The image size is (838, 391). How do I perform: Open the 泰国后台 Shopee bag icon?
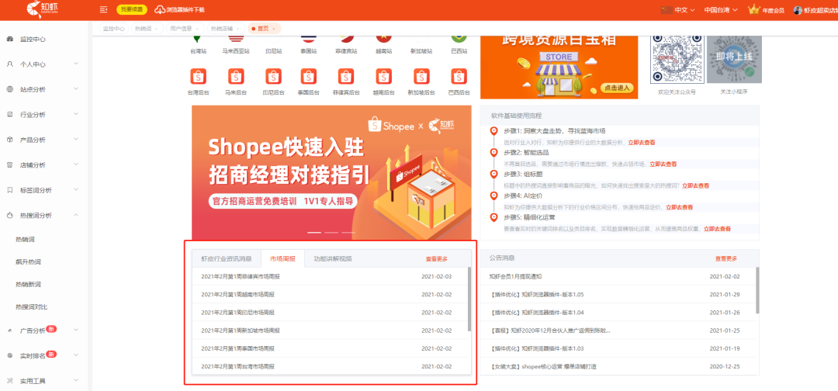(310, 76)
